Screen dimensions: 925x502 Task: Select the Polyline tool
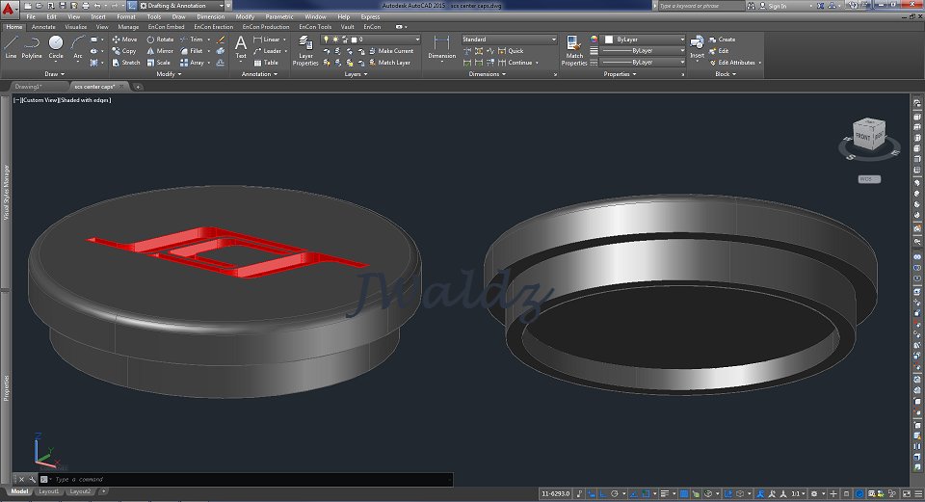pos(32,46)
